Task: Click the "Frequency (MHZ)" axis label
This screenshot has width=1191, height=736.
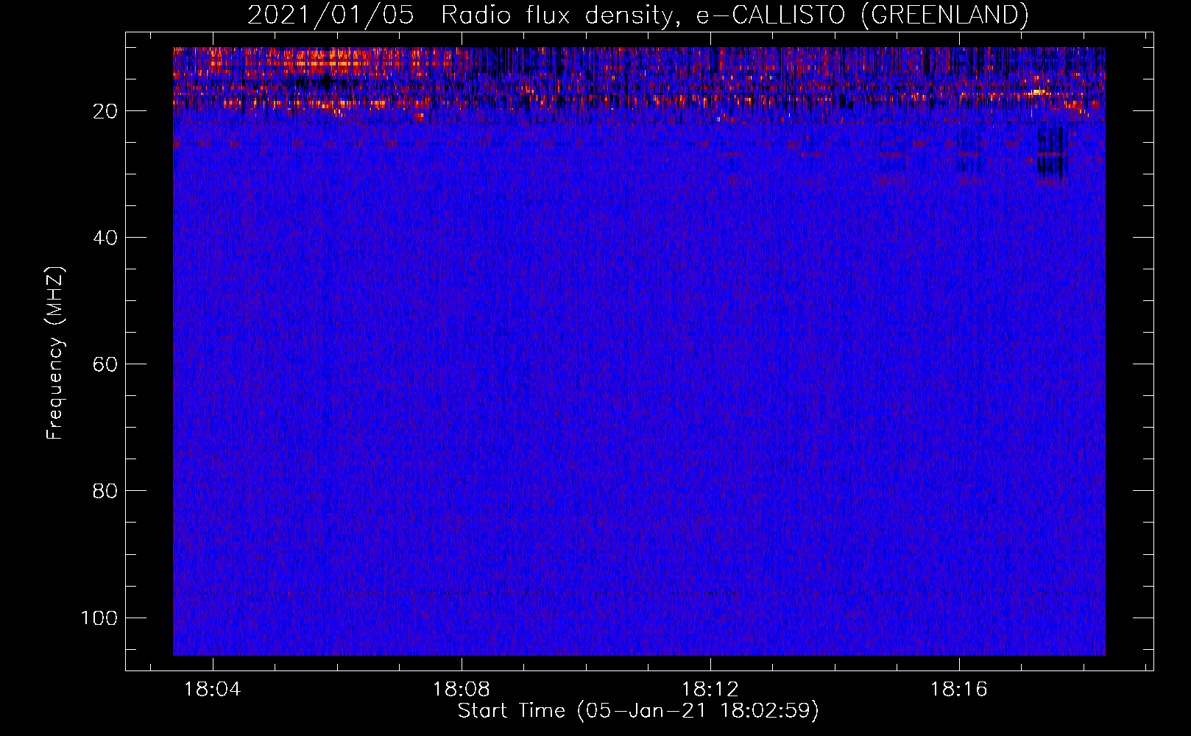Action: (x=55, y=353)
